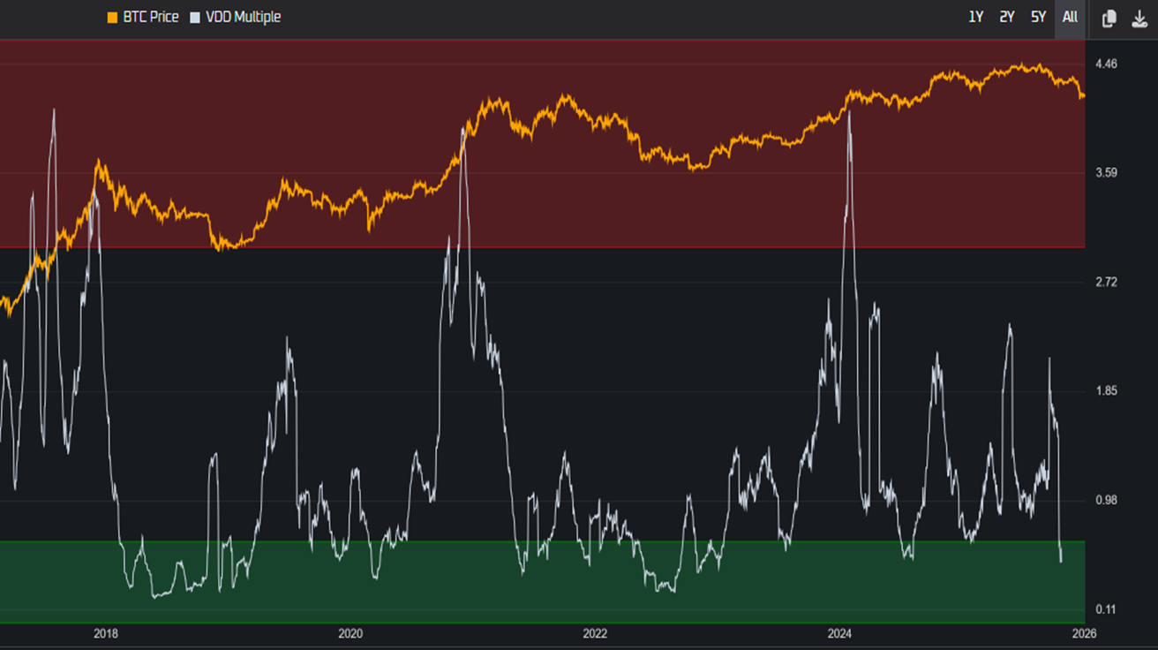
Task: Switch to the 1Y time range
Action: 975,17
